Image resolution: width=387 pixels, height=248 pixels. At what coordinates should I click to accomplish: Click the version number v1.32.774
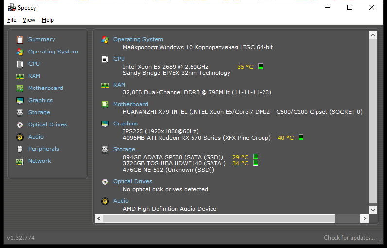[x=21, y=238]
